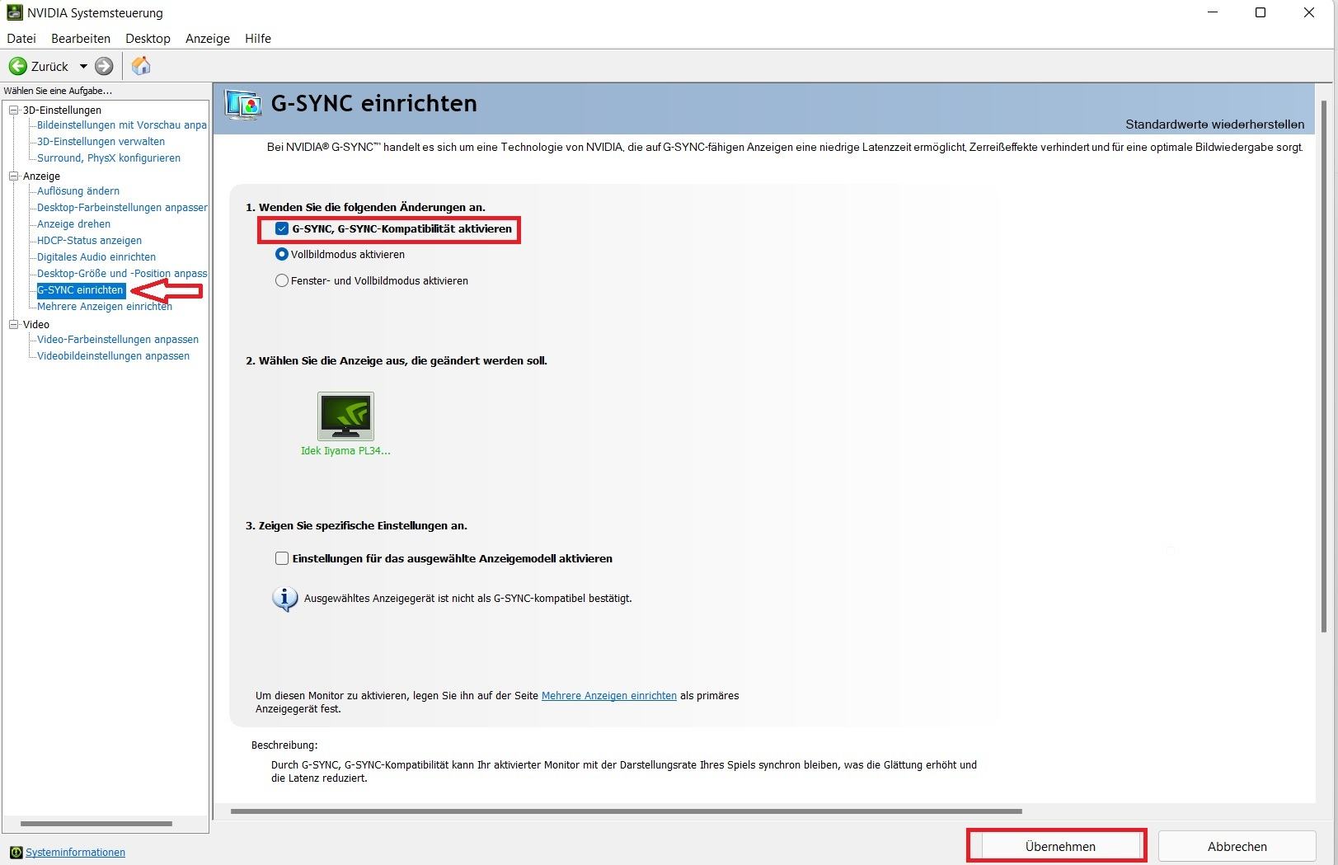Open the home page house icon
1338x865 pixels.
(141, 66)
